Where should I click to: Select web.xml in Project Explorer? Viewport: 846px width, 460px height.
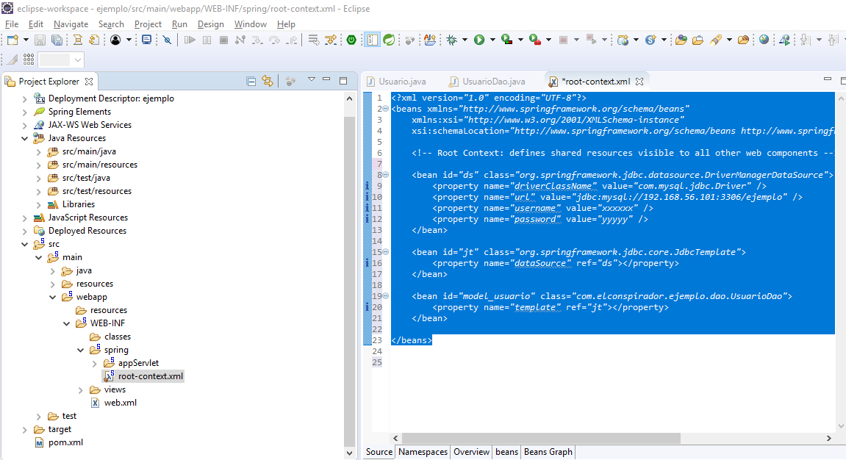point(121,403)
